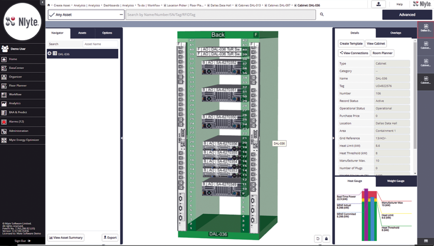Click Create Template button

point(351,44)
